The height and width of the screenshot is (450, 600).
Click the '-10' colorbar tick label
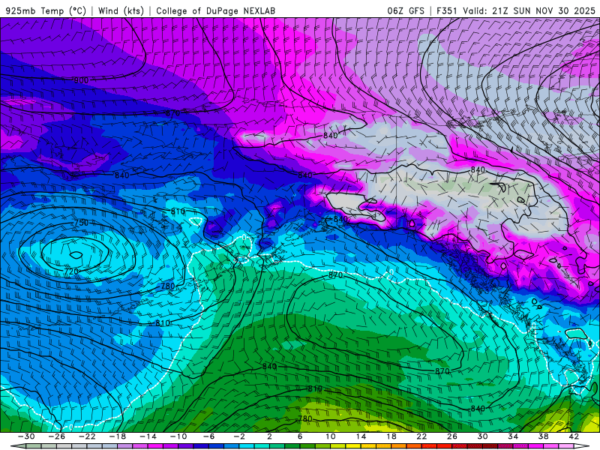(x=178, y=436)
